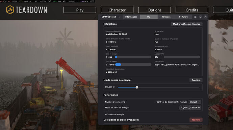Viewport: 233px width, 130px height.
Task: Click the red Redefinir clock button
Action: pos(196,120)
